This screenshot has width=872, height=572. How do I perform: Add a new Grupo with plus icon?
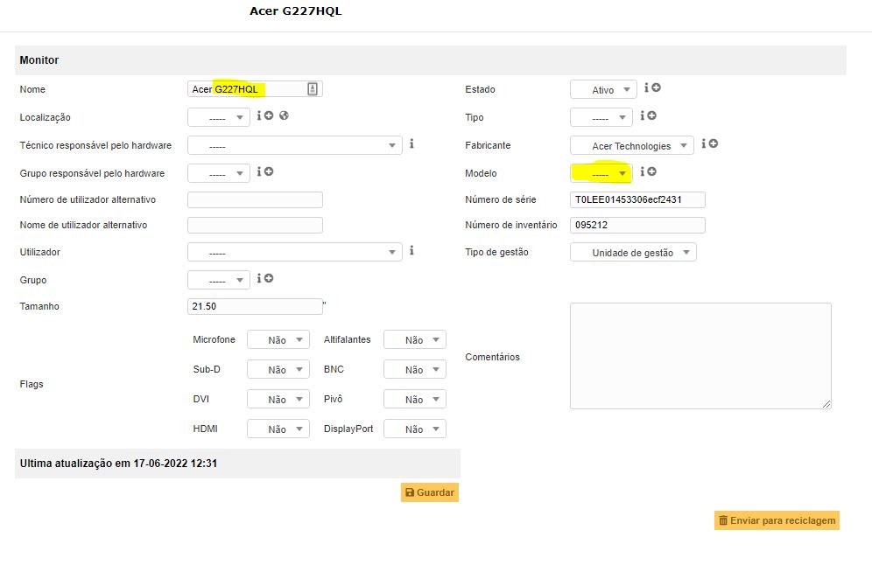269,278
